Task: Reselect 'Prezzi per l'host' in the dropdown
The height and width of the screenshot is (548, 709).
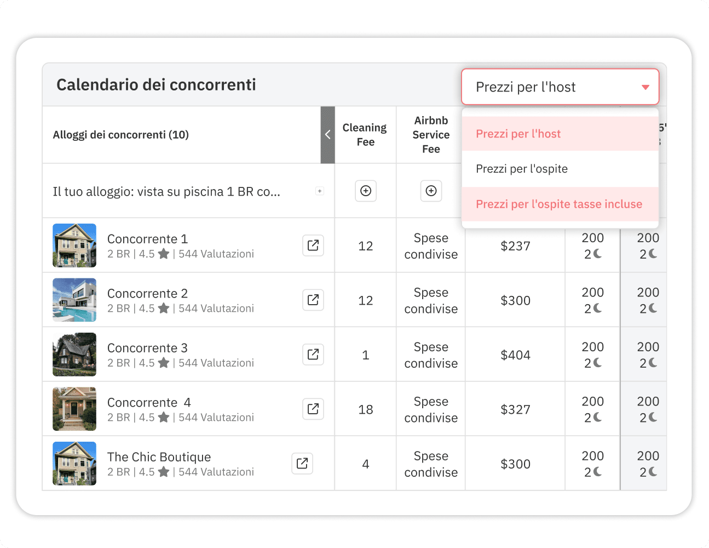Action: pos(518,133)
